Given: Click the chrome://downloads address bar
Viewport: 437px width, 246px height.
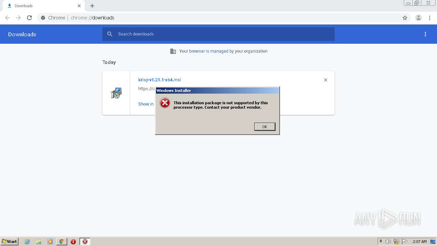Looking at the screenshot, I should (218, 18).
